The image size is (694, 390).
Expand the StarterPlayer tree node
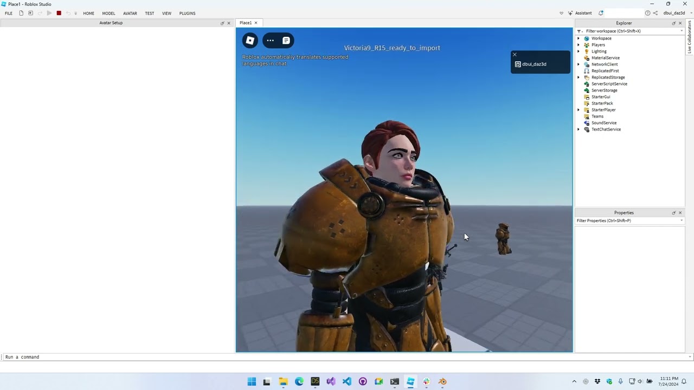click(579, 110)
